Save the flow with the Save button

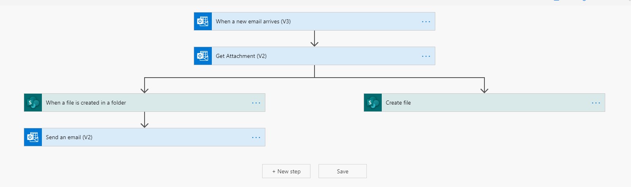coord(343,171)
